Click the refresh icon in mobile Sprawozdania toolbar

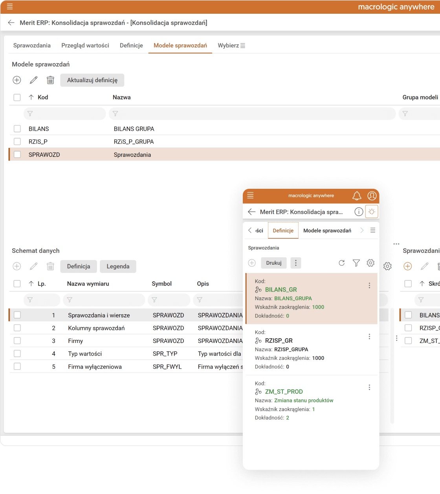coord(342,263)
